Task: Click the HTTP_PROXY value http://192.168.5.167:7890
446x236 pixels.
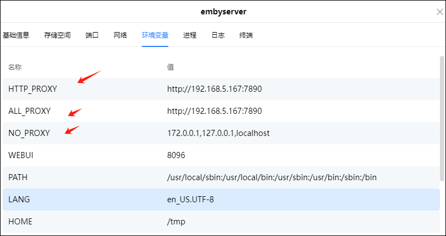Action: point(214,89)
